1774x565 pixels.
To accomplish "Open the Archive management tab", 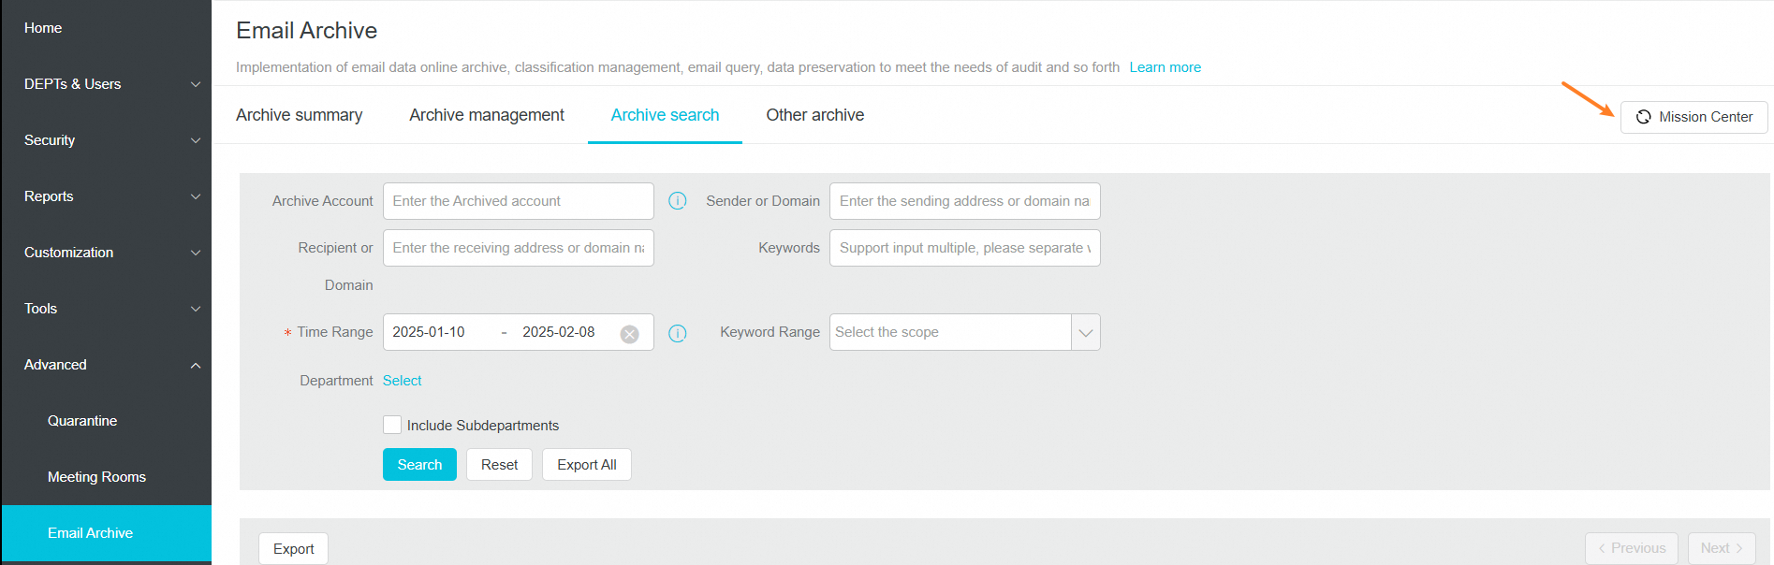I will (x=487, y=115).
